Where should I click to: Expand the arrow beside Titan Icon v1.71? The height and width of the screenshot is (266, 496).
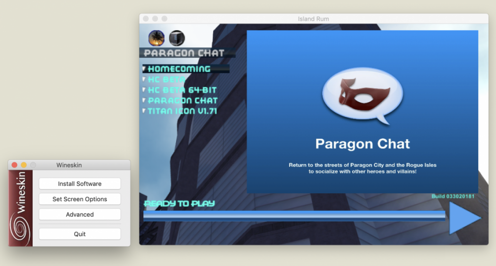pos(144,110)
